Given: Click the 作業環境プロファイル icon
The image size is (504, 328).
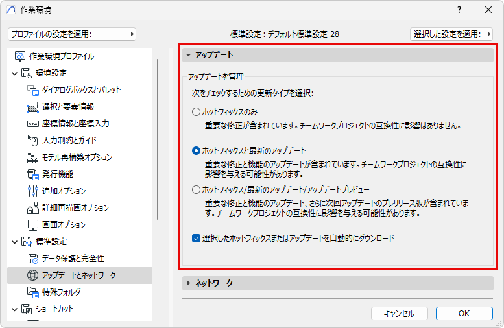Looking at the screenshot, I should [19, 56].
